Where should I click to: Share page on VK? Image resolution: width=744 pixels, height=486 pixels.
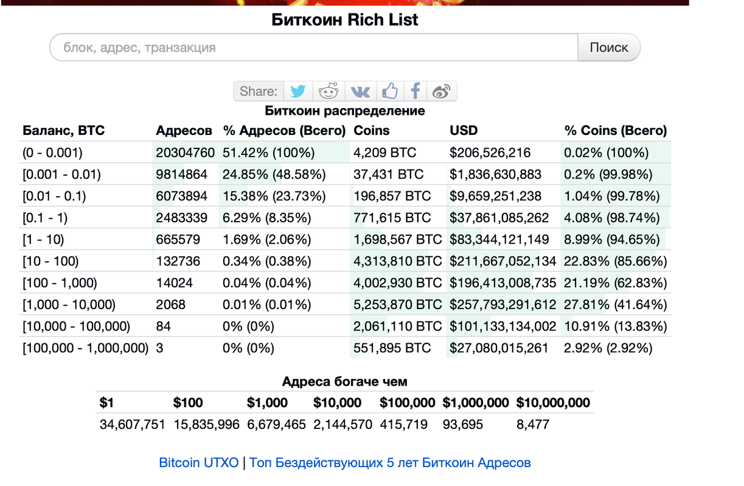pos(361,91)
